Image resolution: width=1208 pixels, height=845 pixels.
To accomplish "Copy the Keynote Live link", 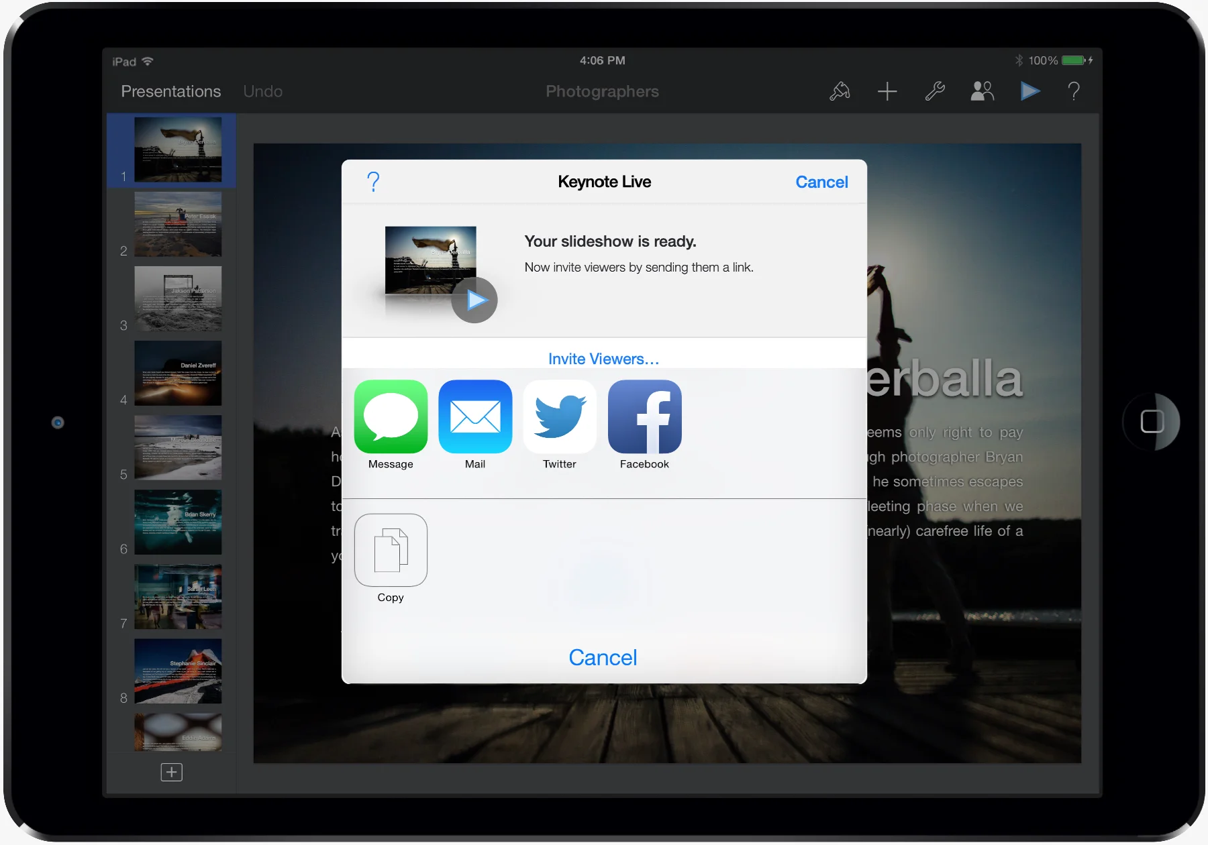I will point(391,550).
